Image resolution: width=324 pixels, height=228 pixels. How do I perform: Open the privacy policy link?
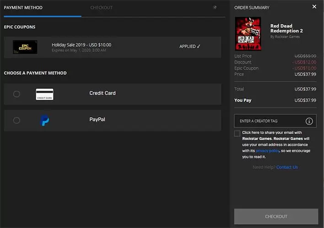(268, 151)
